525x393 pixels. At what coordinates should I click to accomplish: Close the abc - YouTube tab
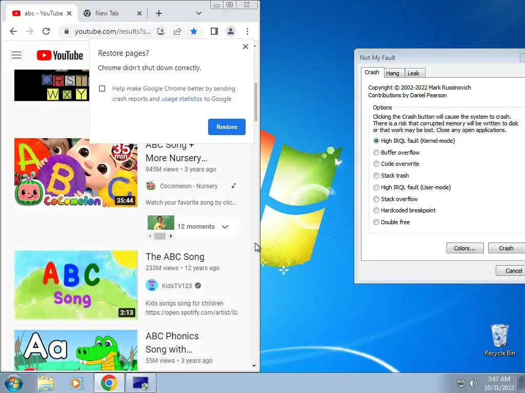pyautogui.click(x=69, y=13)
